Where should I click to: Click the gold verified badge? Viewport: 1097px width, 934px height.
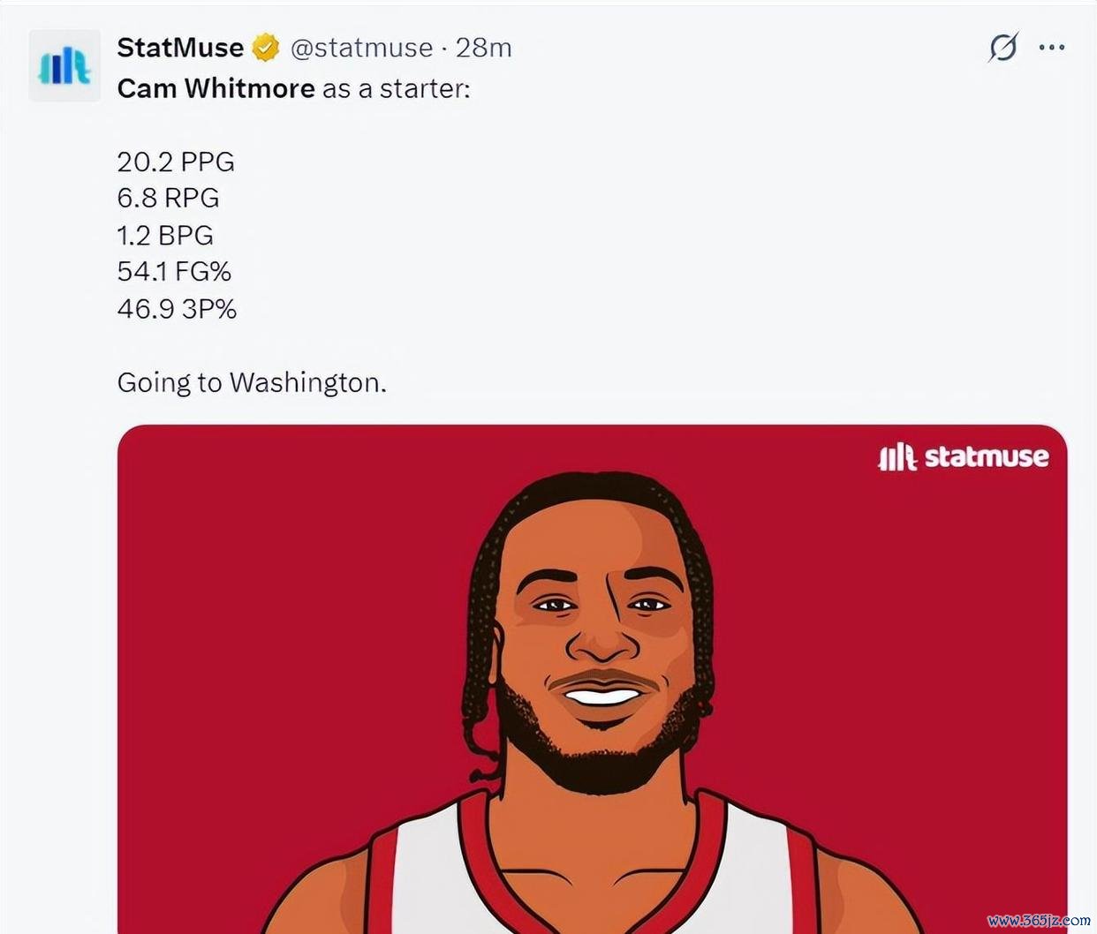pos(266,47)
